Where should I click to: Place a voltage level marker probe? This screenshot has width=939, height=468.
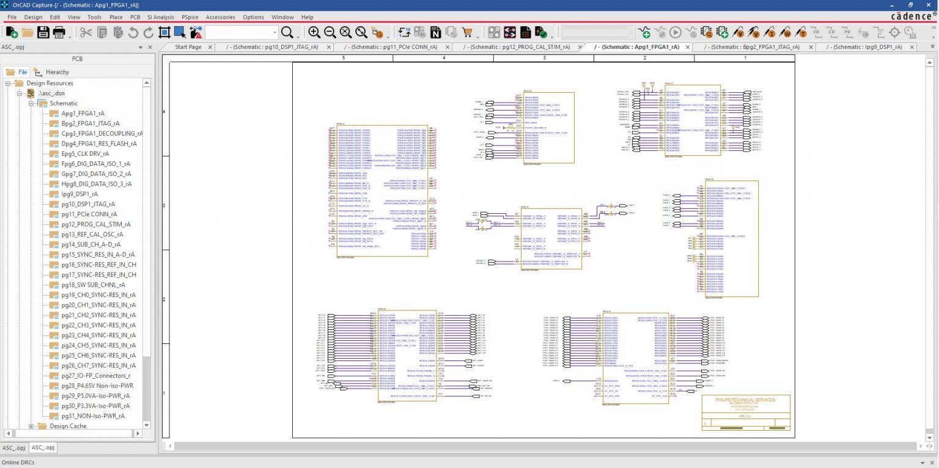(x=738, y=32)
